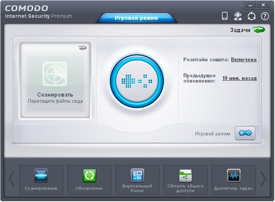Close the Comodo window

pyautogui.click(x=263, y=5)
